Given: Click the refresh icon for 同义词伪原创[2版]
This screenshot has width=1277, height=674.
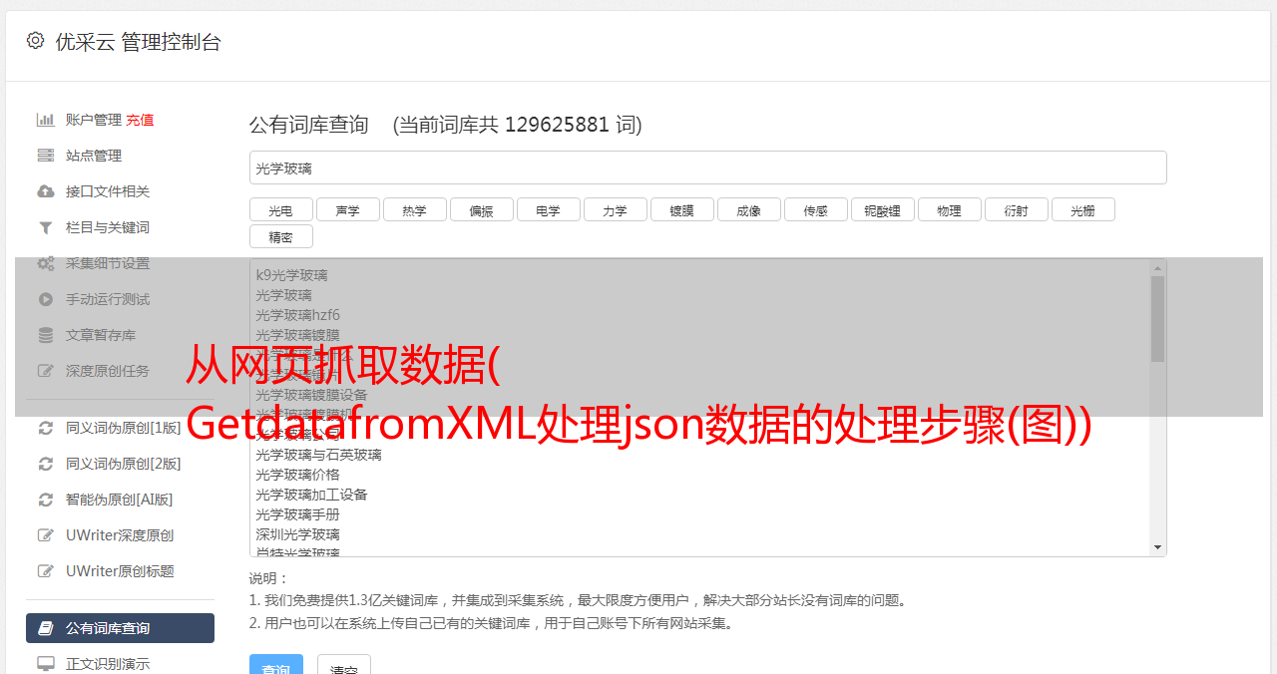Looking at the screenshot, I should tap(45, 464).
